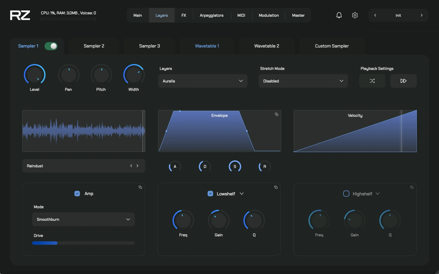Open settings with the gear icon
Screen dimensions: 439x274
point(355,15)
